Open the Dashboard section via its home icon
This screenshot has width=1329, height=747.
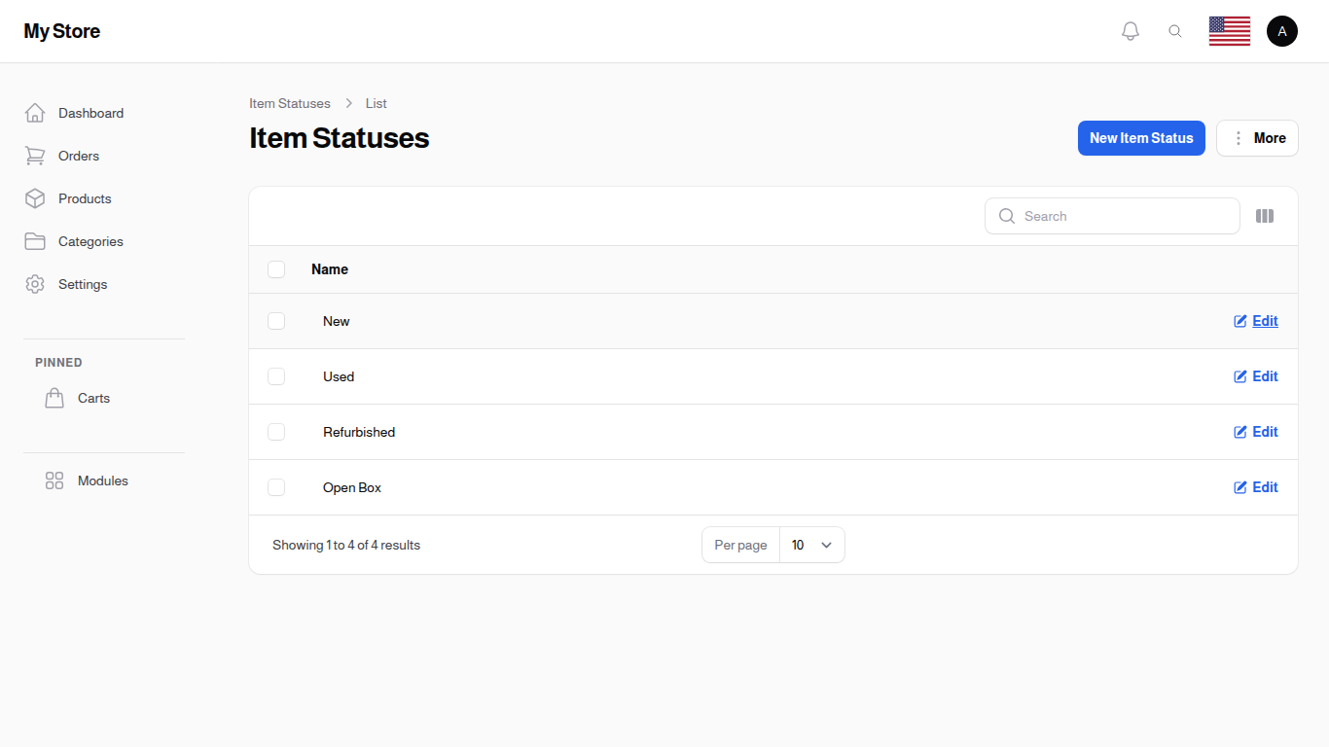point(35,113)
